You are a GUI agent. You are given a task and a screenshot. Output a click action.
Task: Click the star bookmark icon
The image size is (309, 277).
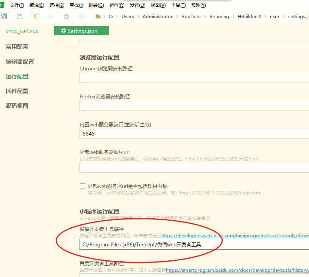(x=66, y=16)
